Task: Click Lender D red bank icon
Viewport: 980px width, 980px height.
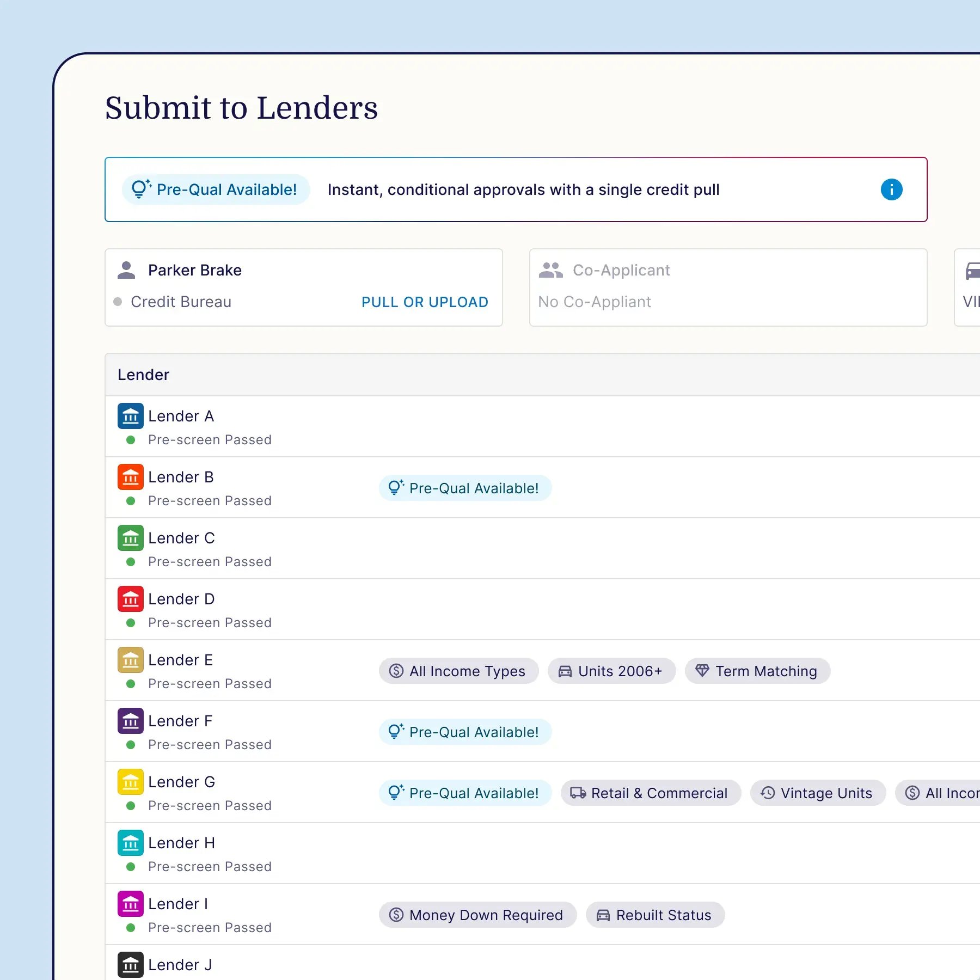Action: [x=131, y=599]
